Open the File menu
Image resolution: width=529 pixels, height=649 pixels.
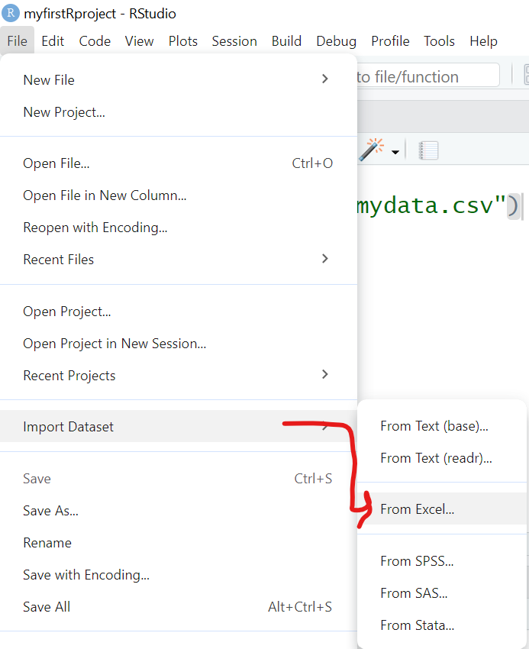click(18, 41)
